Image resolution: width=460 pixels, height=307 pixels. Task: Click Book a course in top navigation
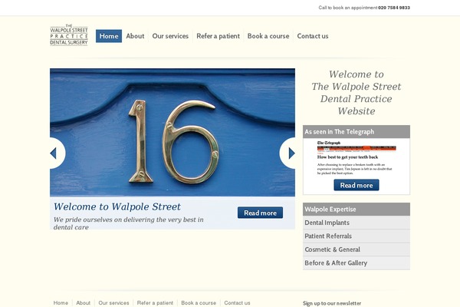(x=268, y=36)
